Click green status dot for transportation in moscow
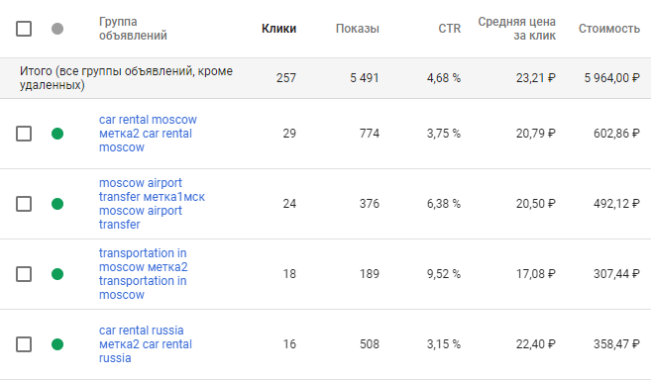The image size is (651, 380). click(57, 274)
